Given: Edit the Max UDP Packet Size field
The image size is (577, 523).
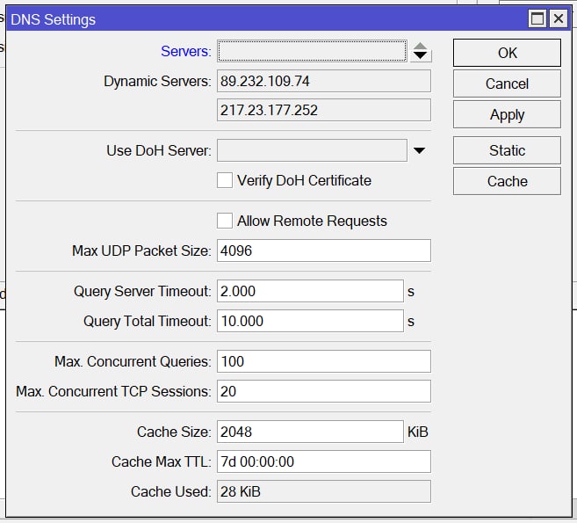Looking at the screenshot, I should point(324,251).
